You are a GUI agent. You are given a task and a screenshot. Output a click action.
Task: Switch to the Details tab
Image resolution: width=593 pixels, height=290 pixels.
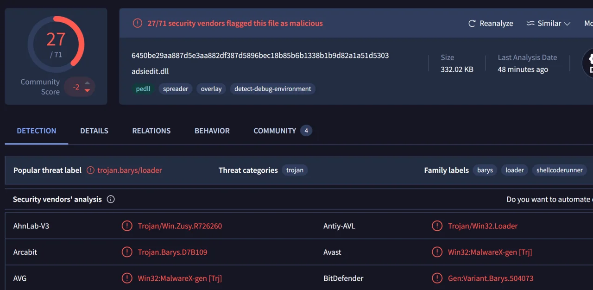tap(94, 131)
